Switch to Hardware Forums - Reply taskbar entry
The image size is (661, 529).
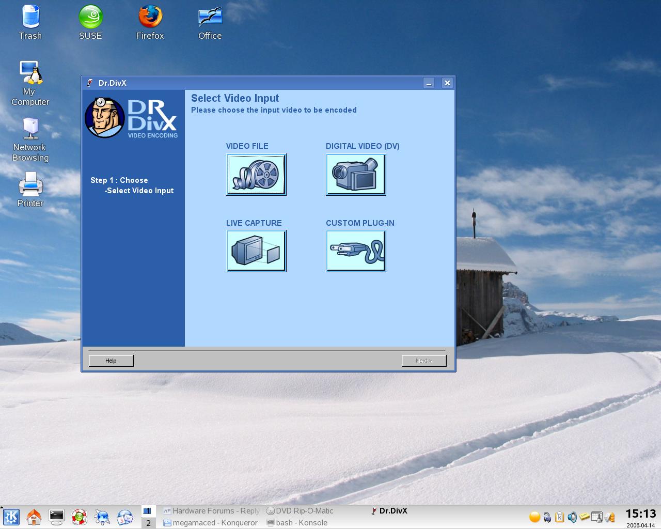pos(211,511)
